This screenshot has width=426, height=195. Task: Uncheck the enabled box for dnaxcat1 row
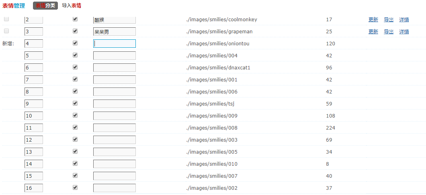click(75, 67)
